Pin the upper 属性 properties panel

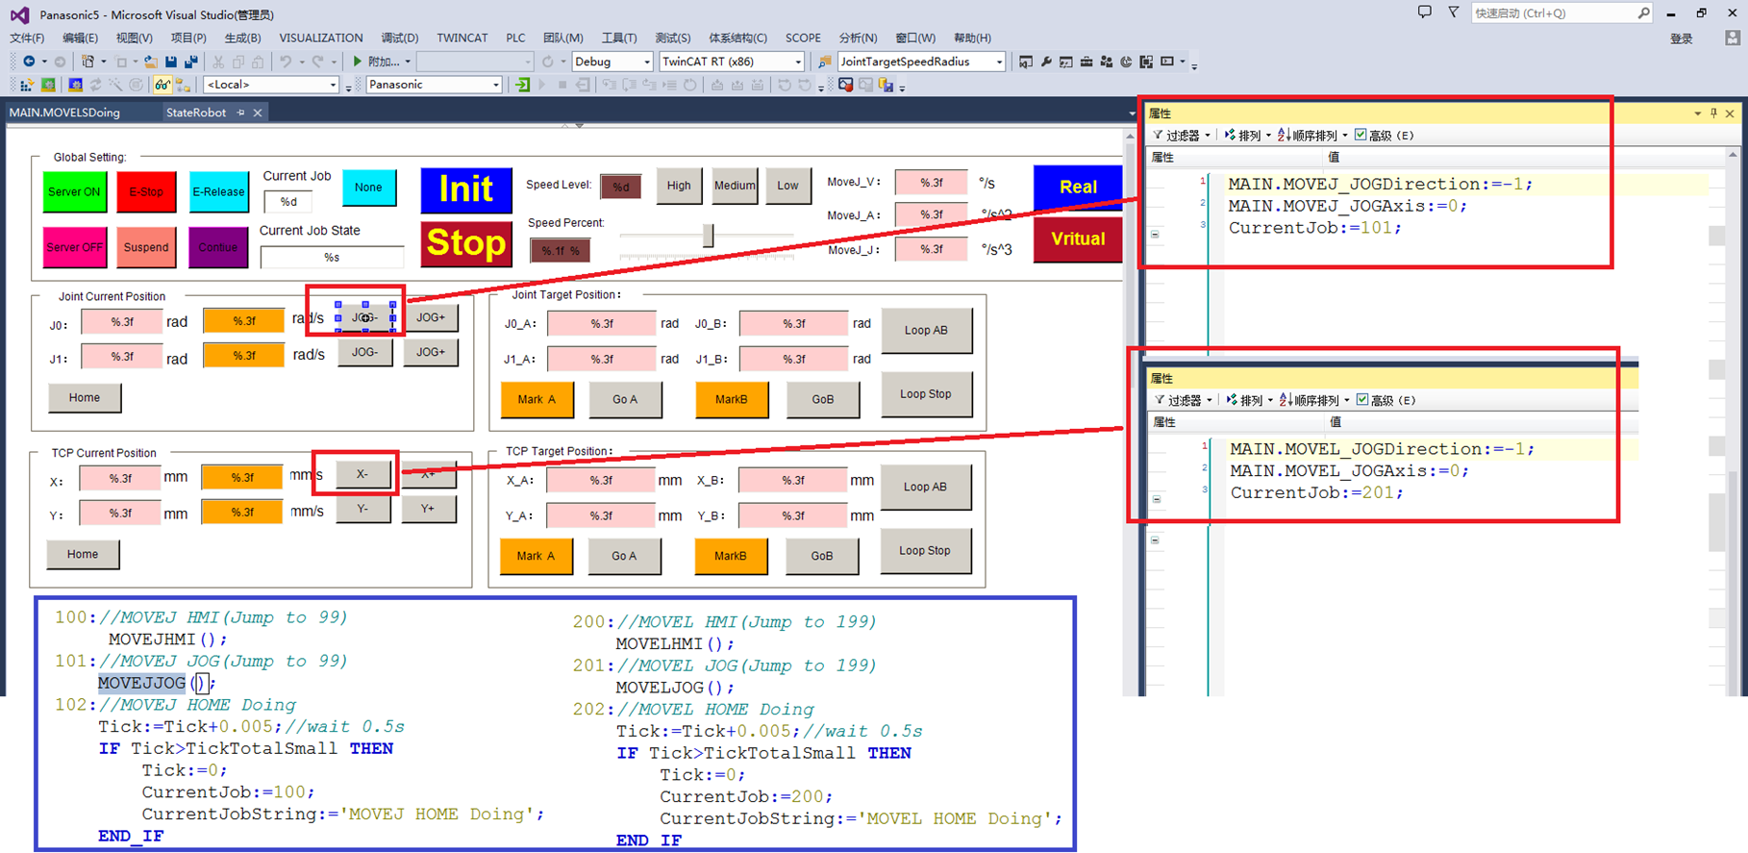tap(1712, 113)
